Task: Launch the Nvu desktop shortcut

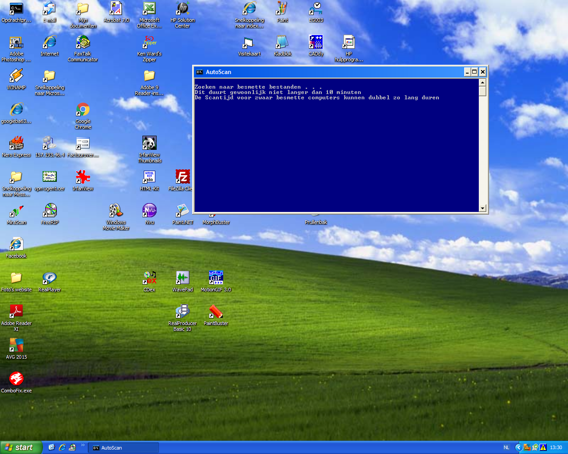Action: pos(150,215)
